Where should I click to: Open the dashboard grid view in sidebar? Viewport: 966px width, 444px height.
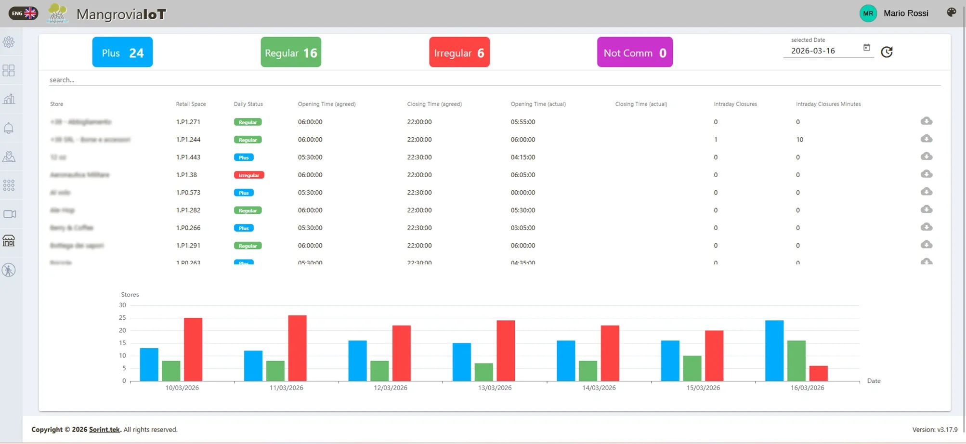click(x=9, y=71)
